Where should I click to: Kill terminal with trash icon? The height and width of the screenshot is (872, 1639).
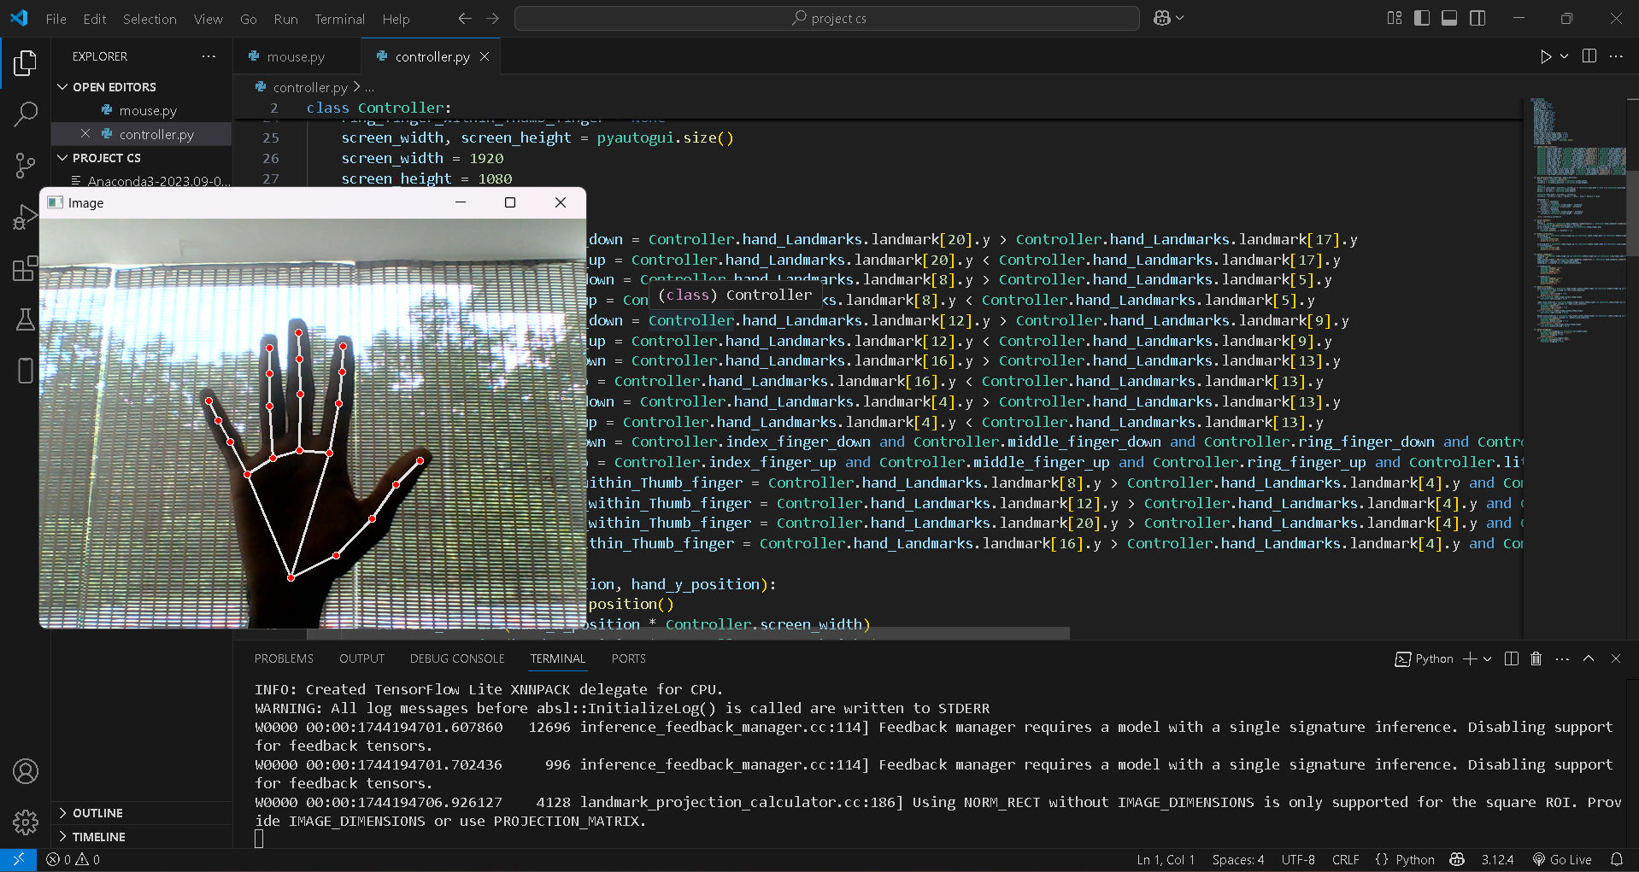pos(1536,658)
